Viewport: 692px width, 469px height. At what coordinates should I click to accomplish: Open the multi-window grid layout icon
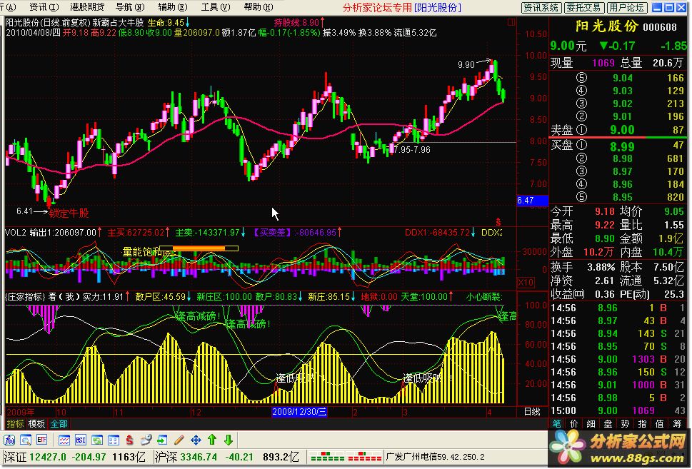click(x=114, y=440)
